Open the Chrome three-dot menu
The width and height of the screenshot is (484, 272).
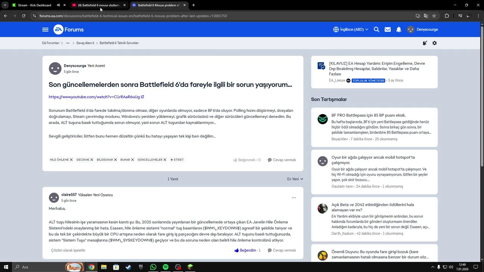(478, 16)
